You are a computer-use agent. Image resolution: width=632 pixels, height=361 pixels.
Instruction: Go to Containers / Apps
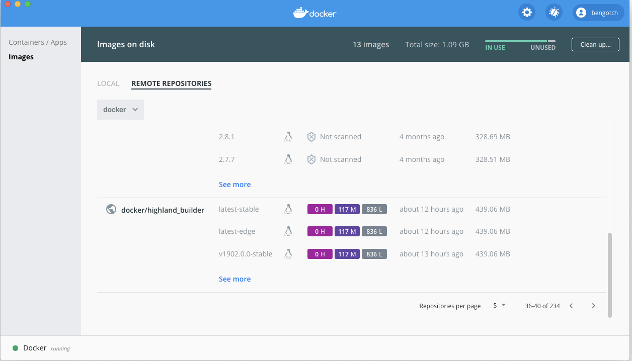pyautogui.click(x=38, y=42)
